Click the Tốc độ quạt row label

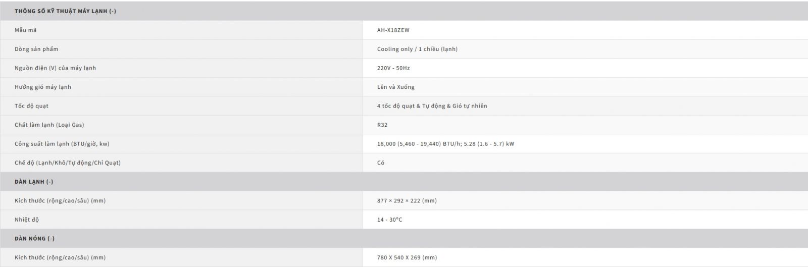click(31, 106)
